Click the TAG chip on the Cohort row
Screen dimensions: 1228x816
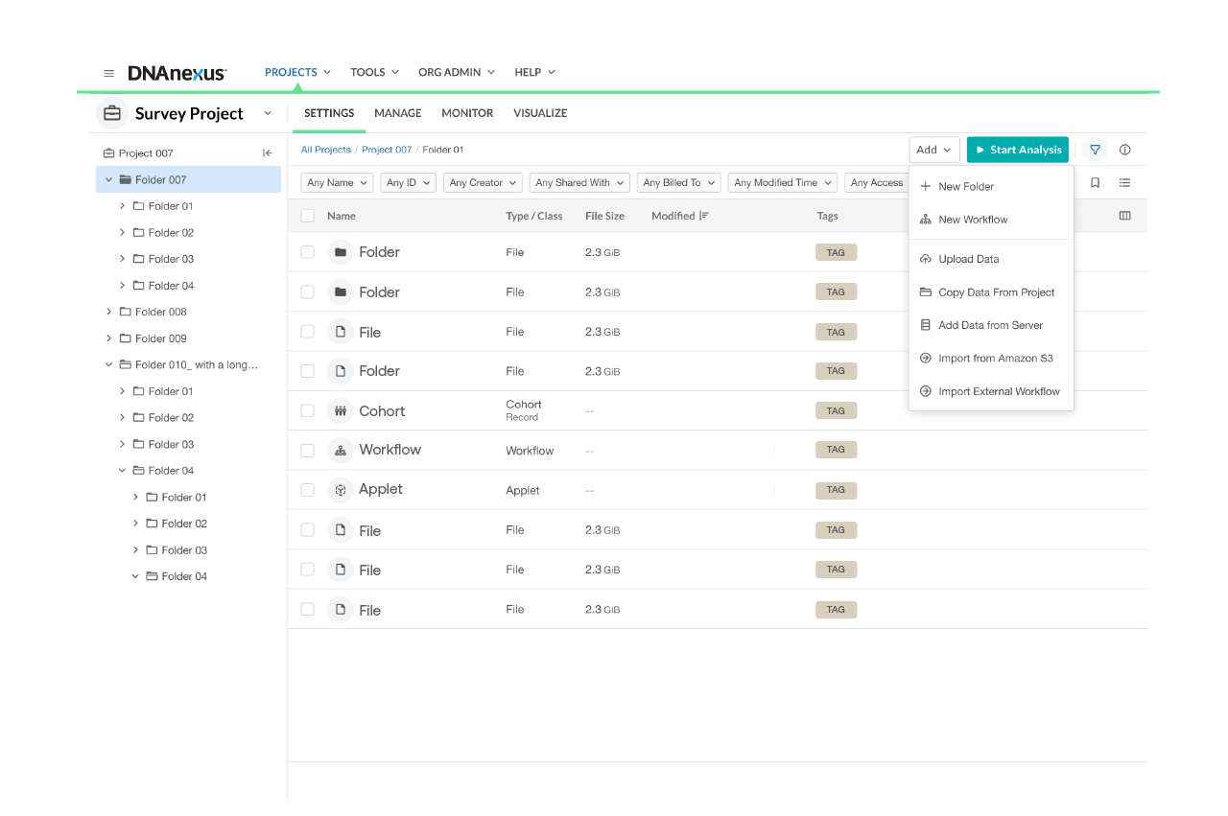click(836, 409)
